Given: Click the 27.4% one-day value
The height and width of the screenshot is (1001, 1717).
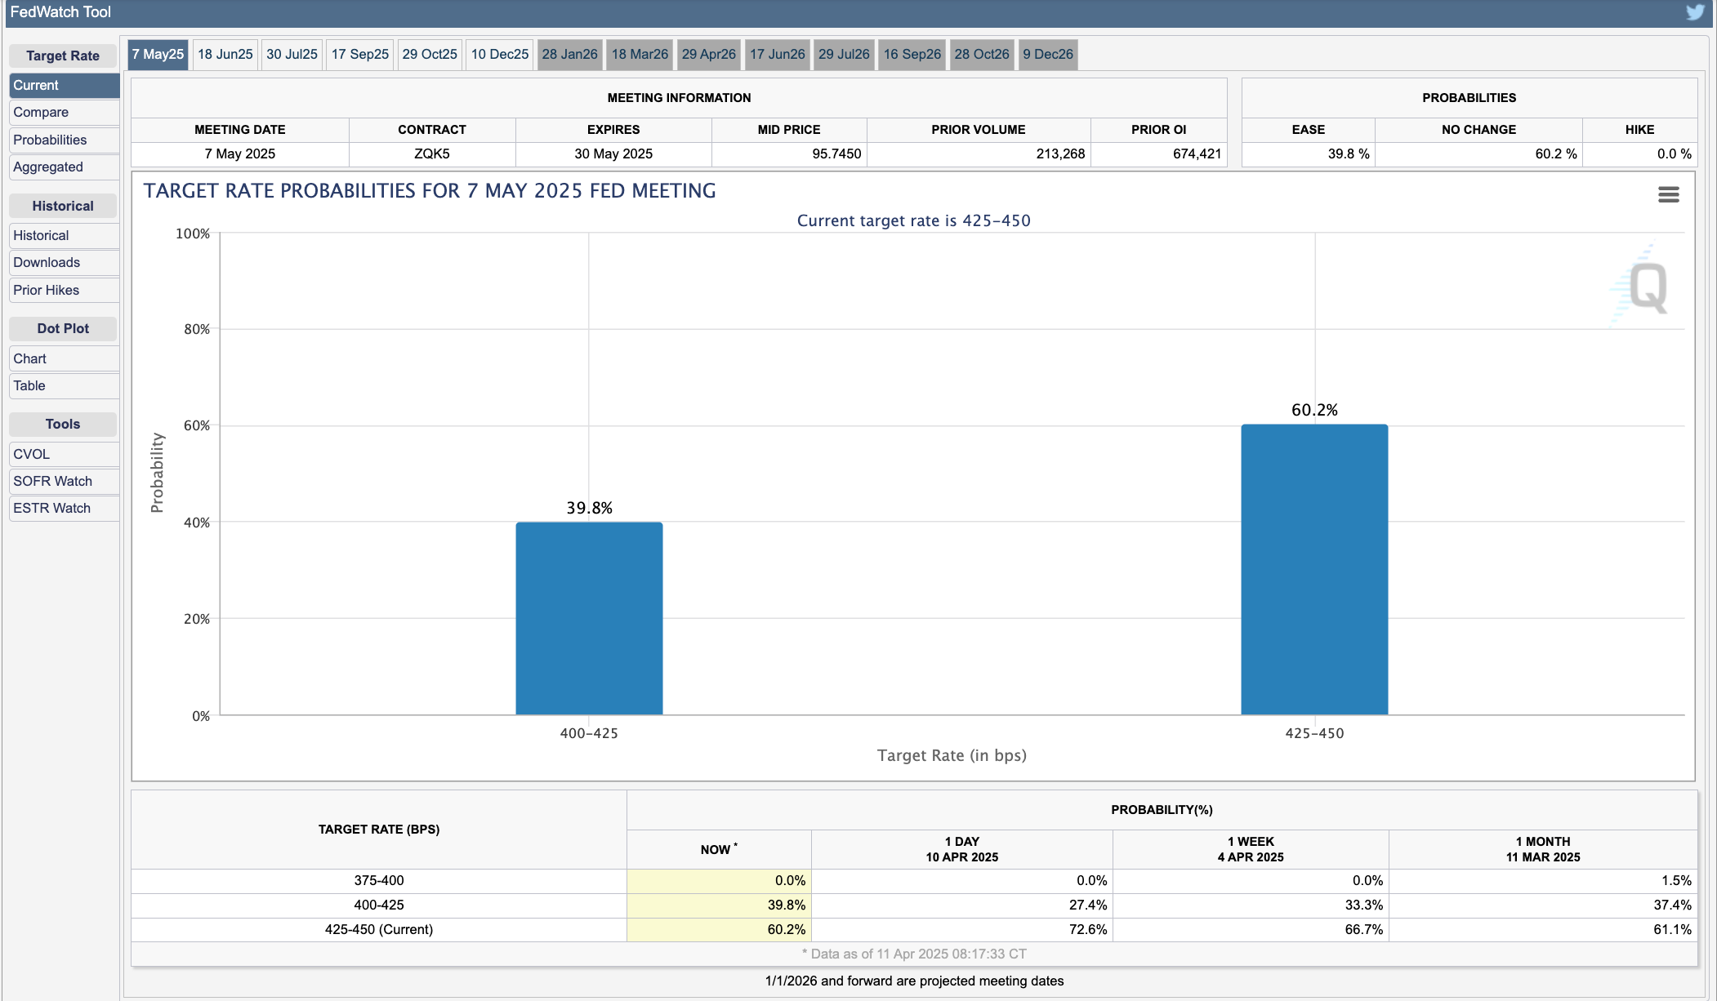Looking at the screenshot, I should pos(1088,905).
